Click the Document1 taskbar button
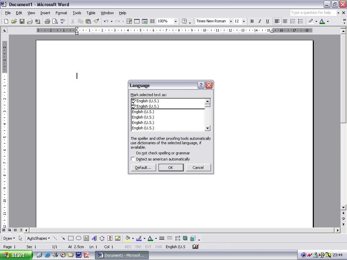The width and height of the screenshot is (347, 260). [122, 255]
